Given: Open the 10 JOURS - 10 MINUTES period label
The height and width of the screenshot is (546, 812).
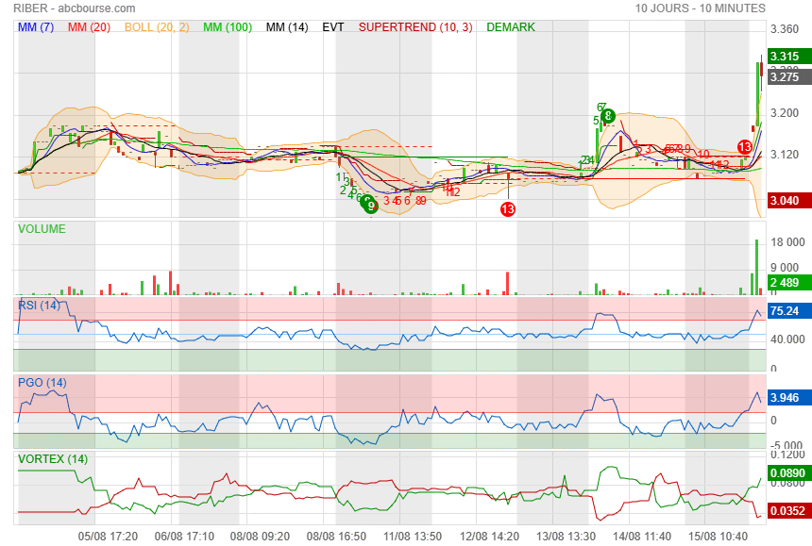Looking at the screenshot, I should pyautogui.click(x=700, y=8).
